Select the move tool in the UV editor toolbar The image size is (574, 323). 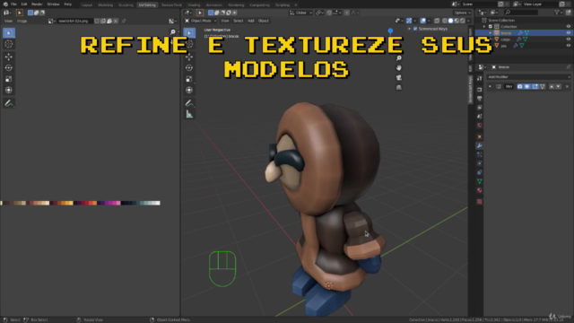tap(9, 57)
